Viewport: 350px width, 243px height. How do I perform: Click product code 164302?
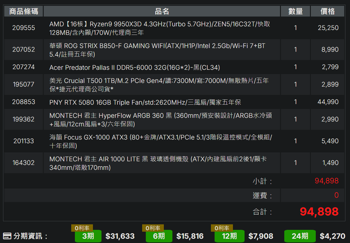tap(23, 163)
